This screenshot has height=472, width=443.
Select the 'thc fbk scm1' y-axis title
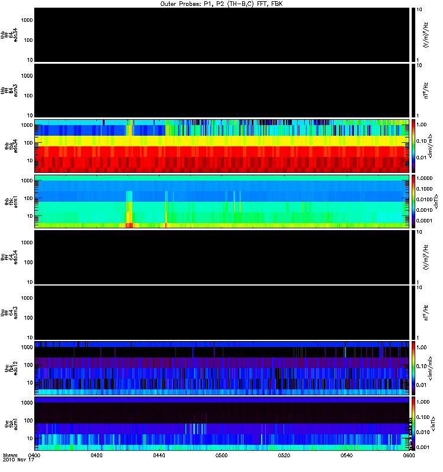[x=11, y=424]
